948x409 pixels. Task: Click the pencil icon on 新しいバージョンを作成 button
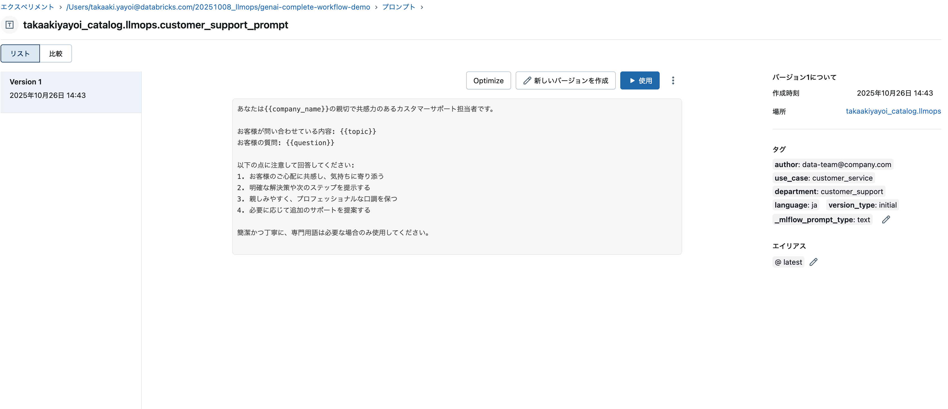[527, 80]
